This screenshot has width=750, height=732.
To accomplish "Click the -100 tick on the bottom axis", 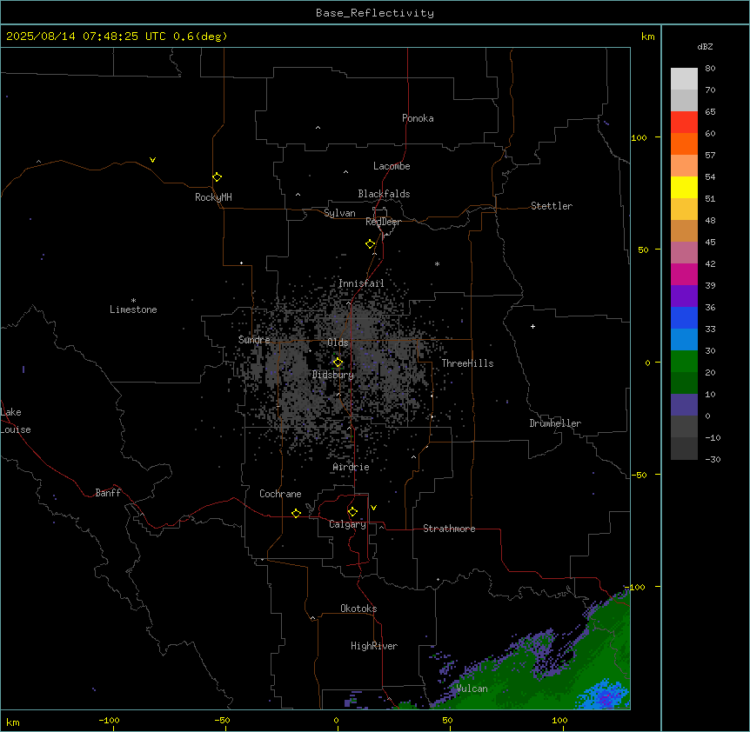I will [109, 720].
